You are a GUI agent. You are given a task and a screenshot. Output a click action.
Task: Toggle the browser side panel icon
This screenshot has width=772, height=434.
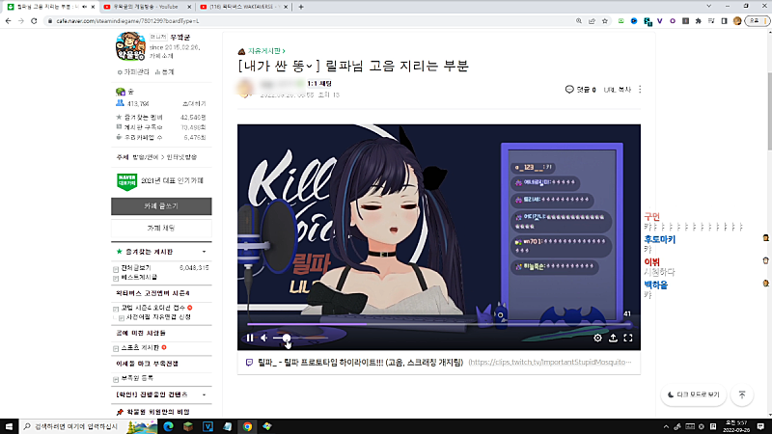(724, 21)
